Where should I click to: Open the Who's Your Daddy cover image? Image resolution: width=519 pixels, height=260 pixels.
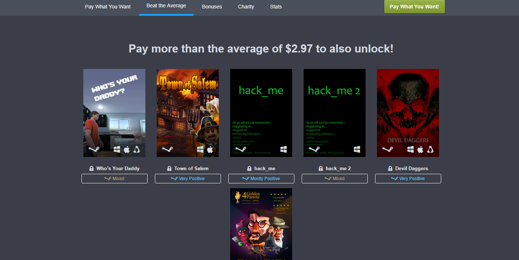pos(114,113)
